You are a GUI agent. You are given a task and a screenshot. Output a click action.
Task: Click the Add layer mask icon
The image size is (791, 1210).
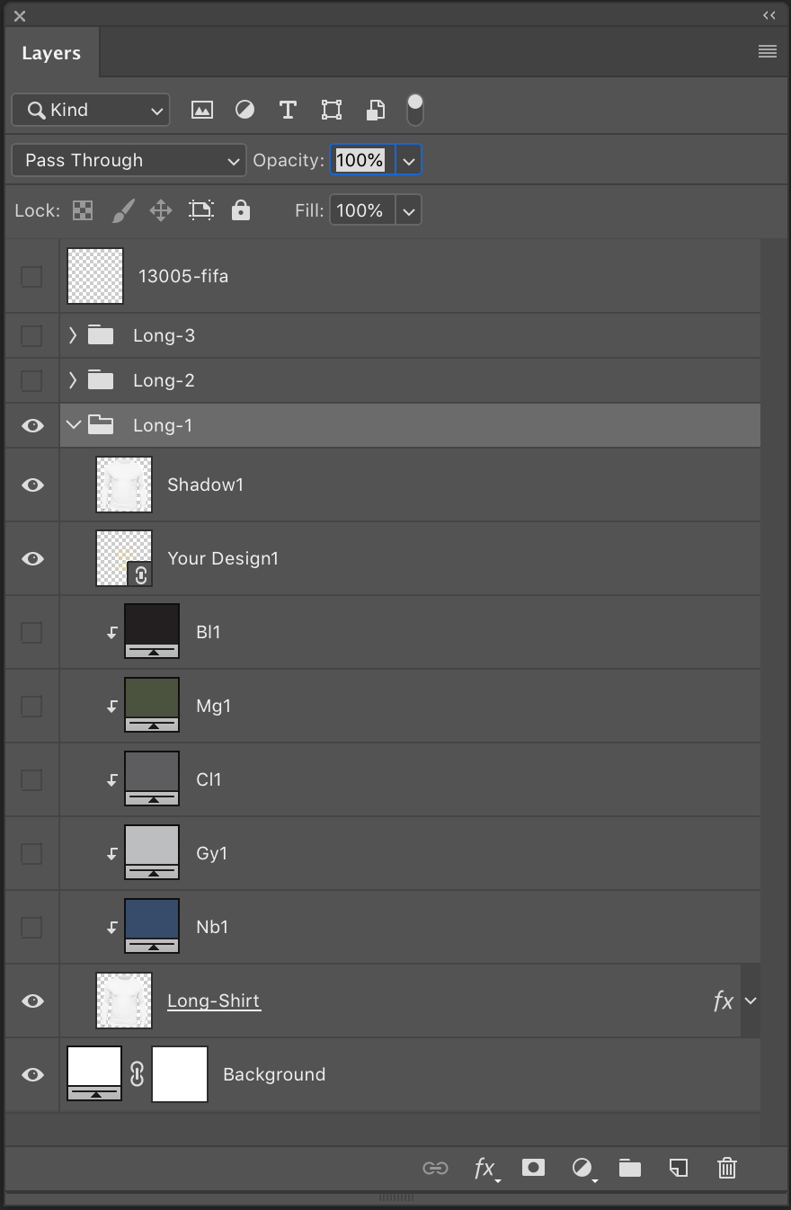pyautogui.click(x=532, y=1168)
